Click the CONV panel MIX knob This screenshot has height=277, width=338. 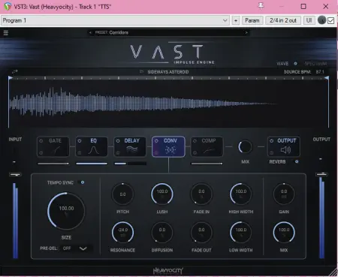click(284, 233)
